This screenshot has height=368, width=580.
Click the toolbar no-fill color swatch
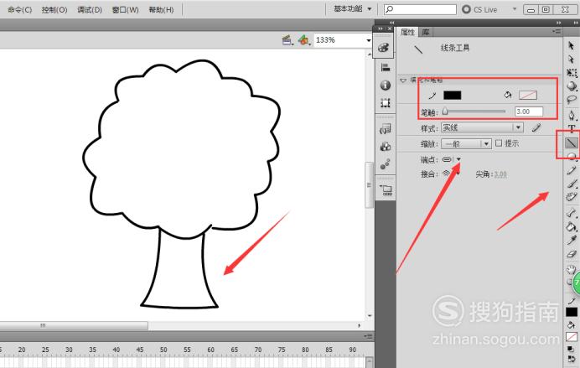[571, 337]
